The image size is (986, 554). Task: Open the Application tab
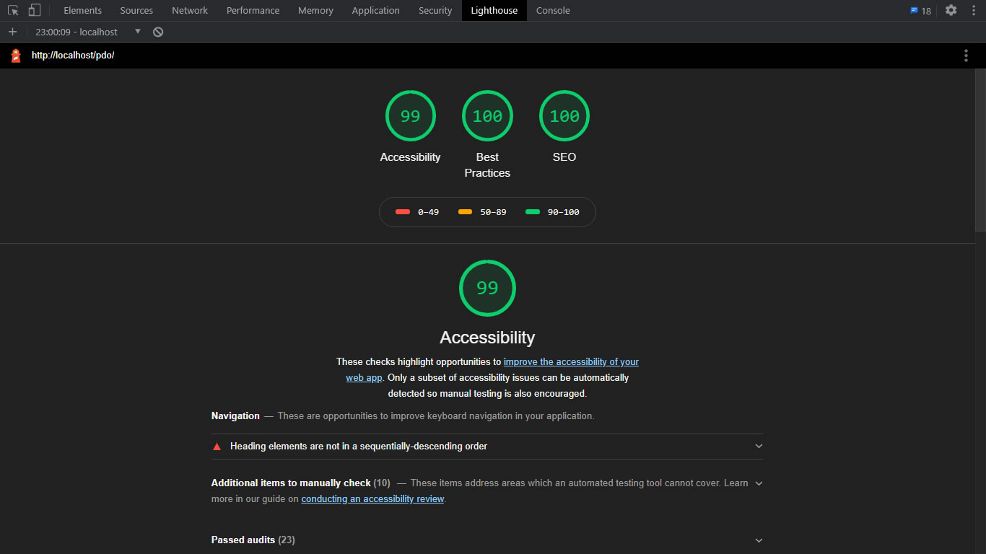[x=375, y=10]
